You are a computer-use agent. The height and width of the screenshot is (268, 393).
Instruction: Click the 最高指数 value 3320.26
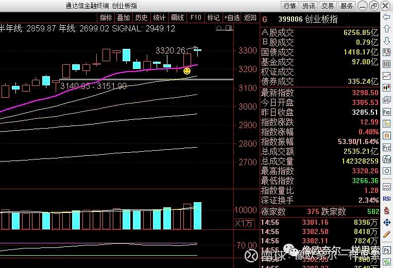(x=365, y=171)
